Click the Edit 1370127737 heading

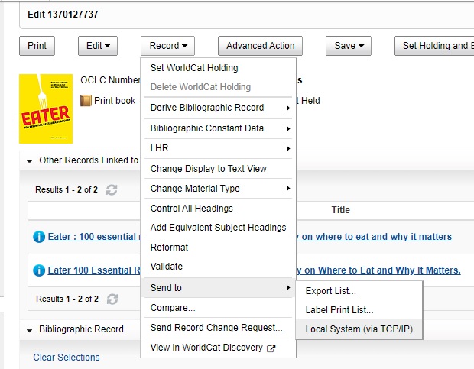(x=63, y=15)
